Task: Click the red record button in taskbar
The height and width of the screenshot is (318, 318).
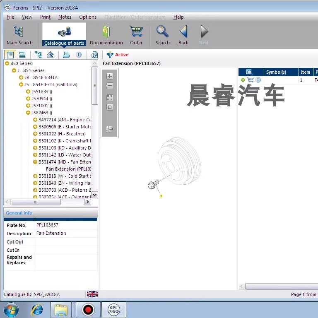Action: coord(88,310)
